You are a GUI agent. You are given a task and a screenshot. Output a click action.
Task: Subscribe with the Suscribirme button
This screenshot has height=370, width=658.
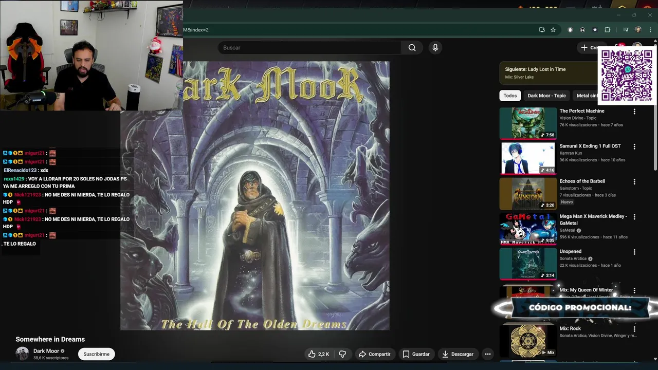pyautogui.click(x=97, y=354)
